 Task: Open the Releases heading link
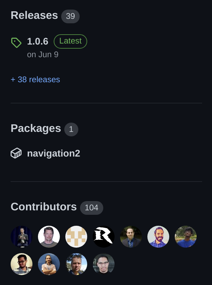point(34,15)
